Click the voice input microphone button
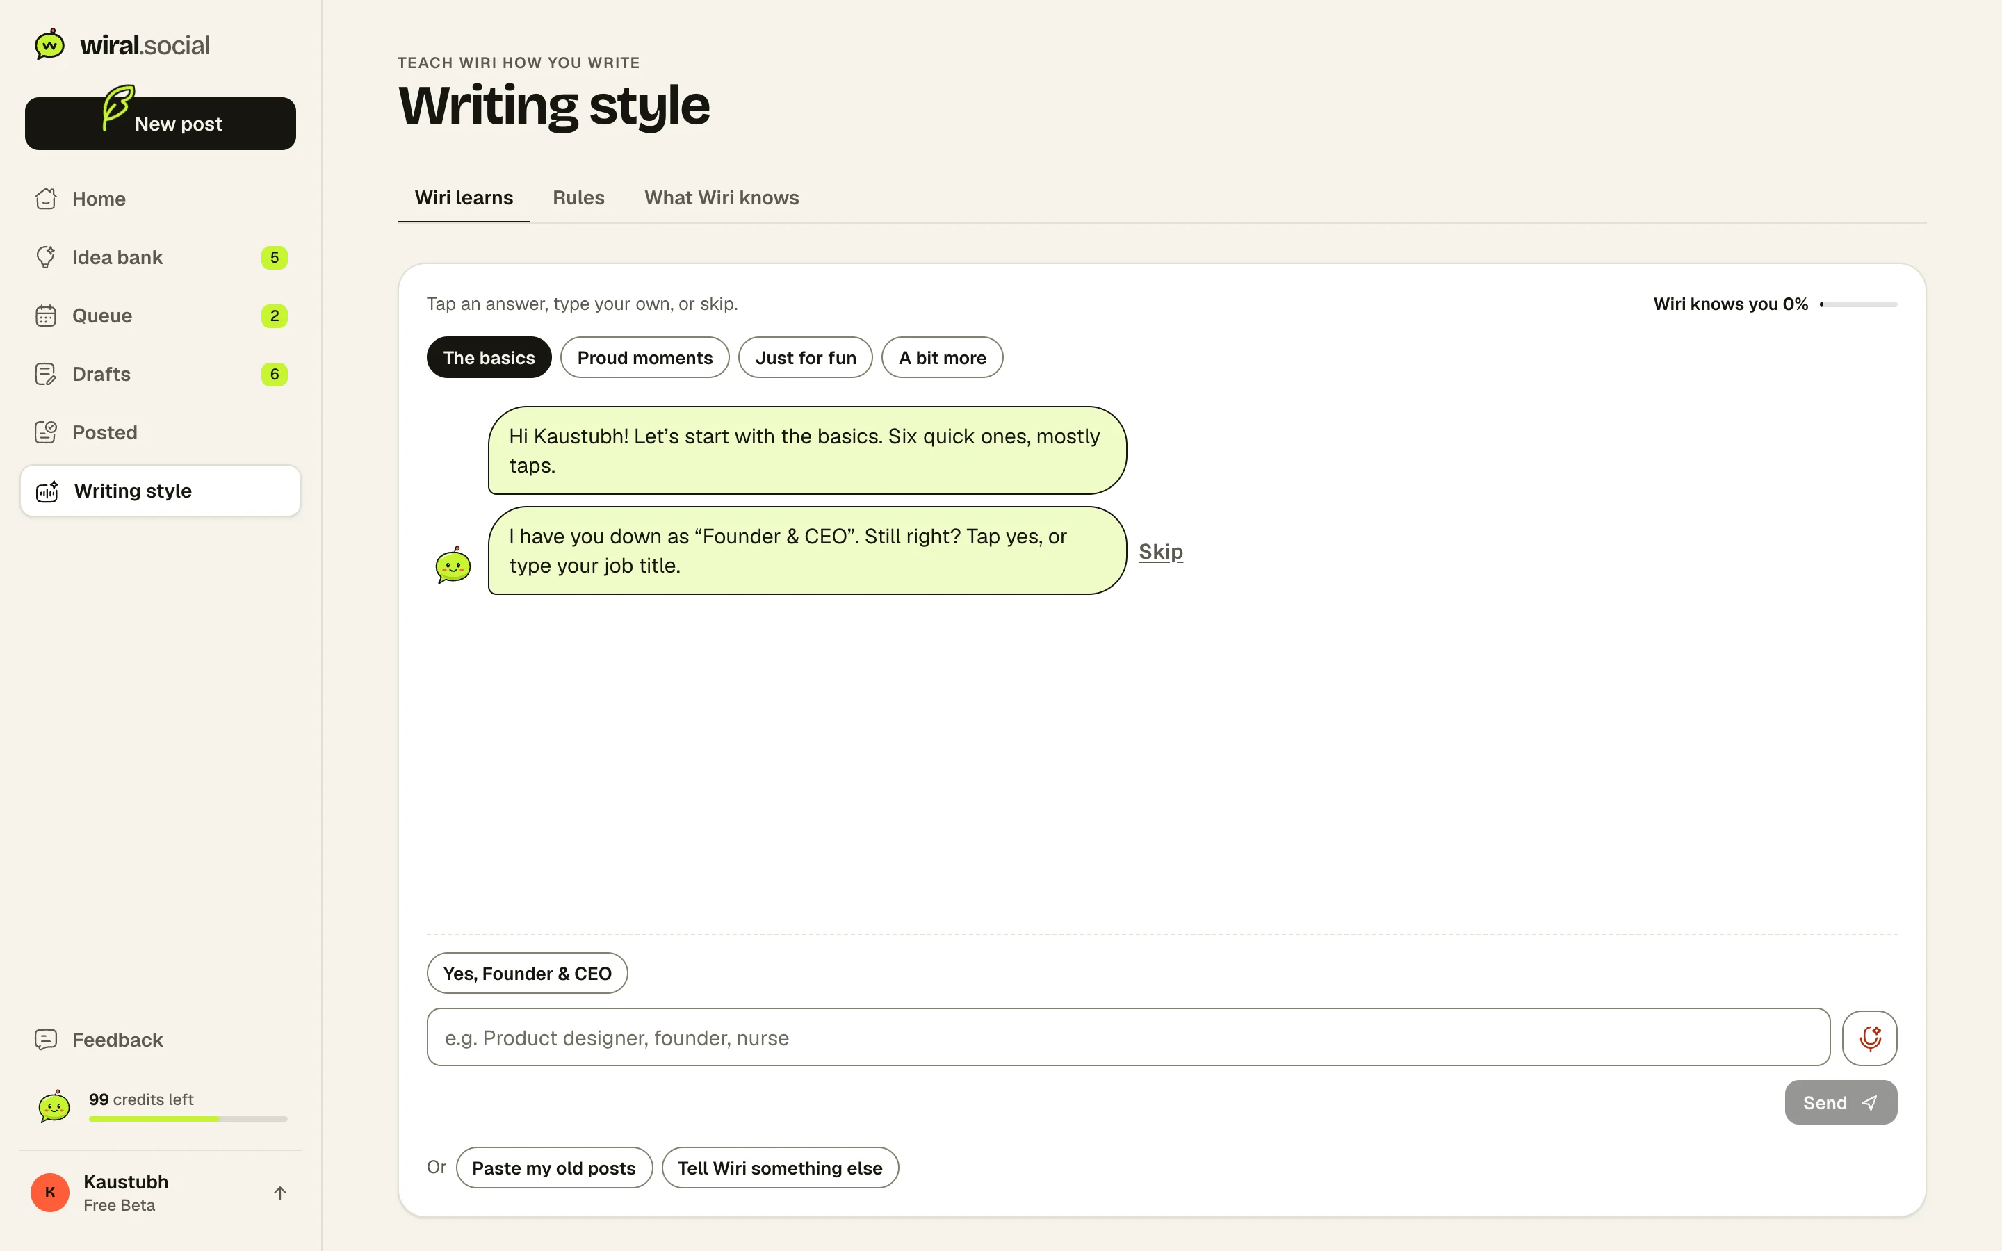2002x1251 pixels. [1869, 1038]
